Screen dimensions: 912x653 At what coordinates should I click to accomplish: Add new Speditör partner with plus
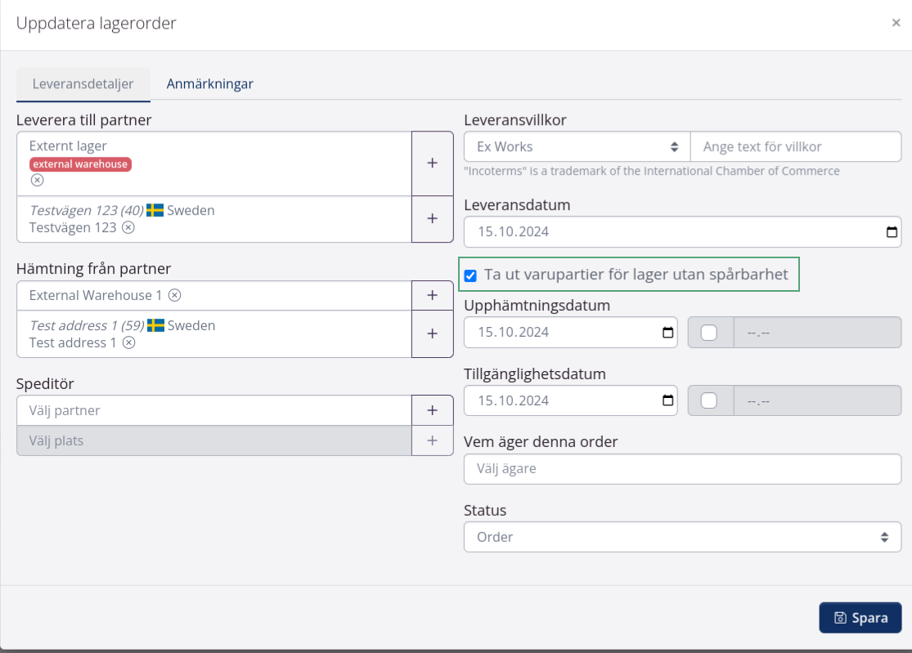point(432,410)
